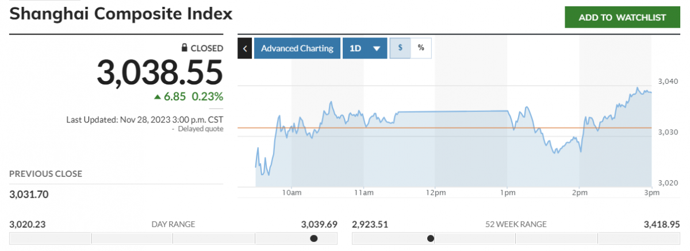The image size is (690, 251).
Task: Switch chart to dollar value mode
Action: tap(400, 48)
